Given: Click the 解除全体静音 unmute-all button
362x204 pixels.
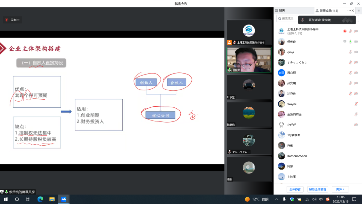Looking at the screenshot, I should click(318, 190).
